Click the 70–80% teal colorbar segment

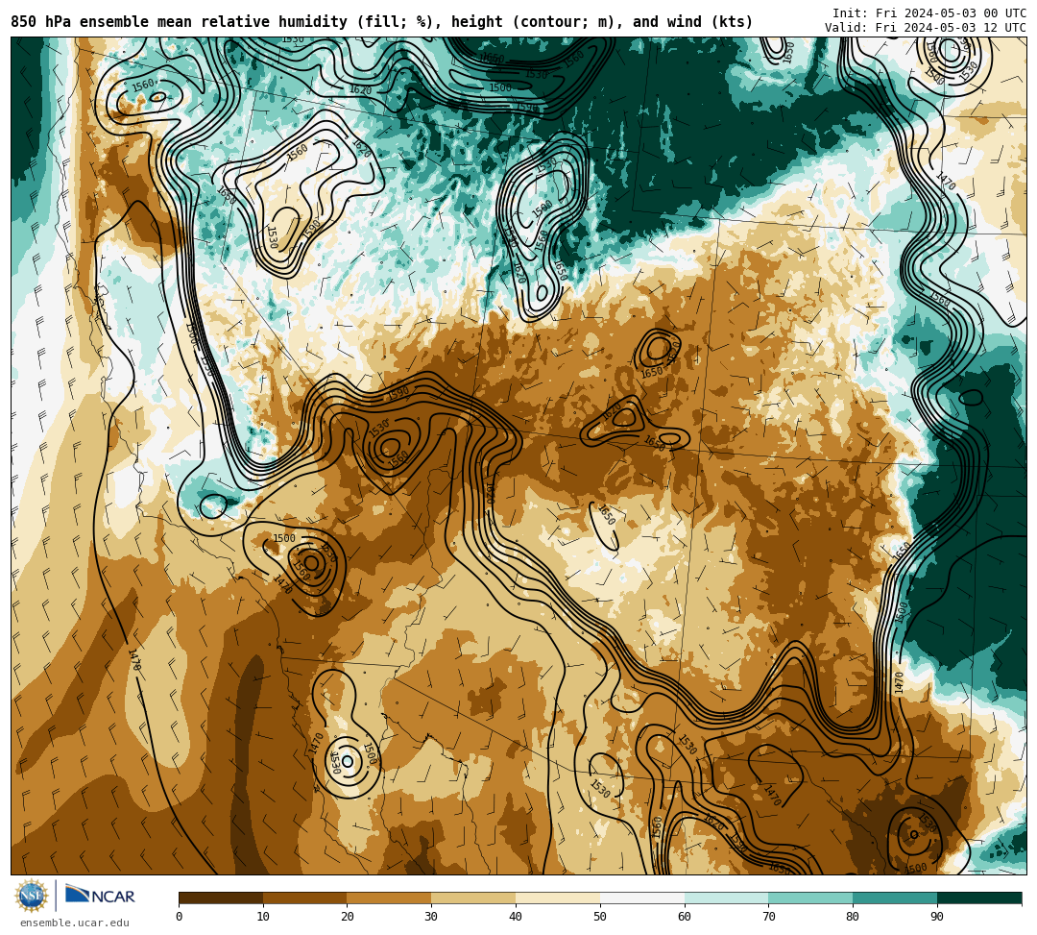click(810, 898)
